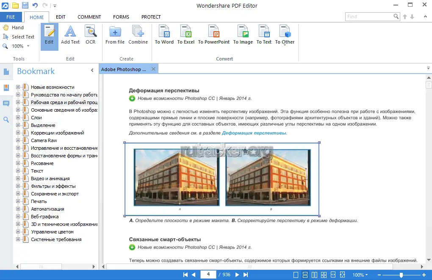Follow the Деформация перспективы link

254,133
